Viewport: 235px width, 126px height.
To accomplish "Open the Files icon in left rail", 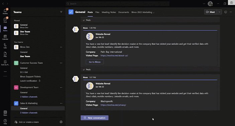I will [x=5, y=54].
